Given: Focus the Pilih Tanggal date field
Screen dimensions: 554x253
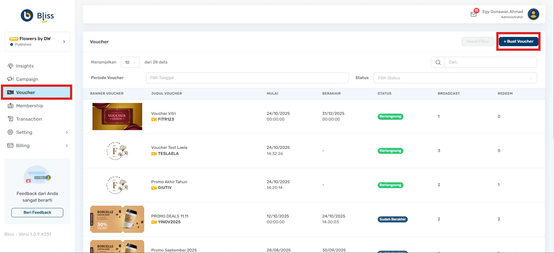Looking at the screenshot, I should click(x=247, y=78).
